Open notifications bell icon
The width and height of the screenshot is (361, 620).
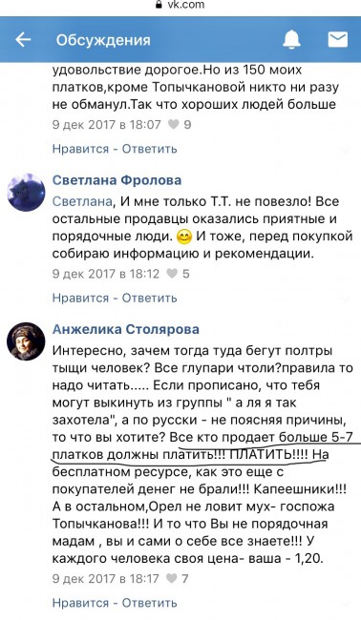click(x=291, y=39)
